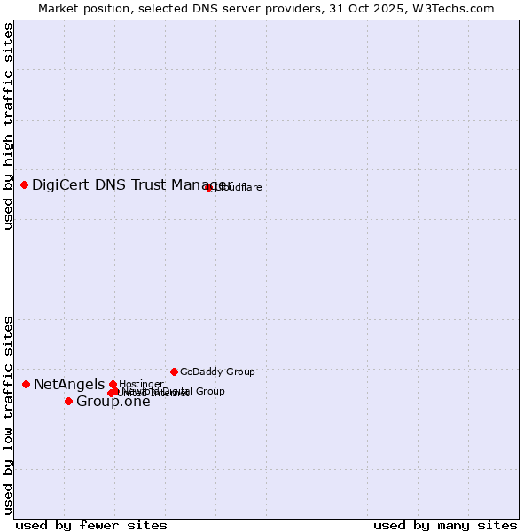
Task: Select the NetAngels data point marker
Action: [x=27, y=384]
